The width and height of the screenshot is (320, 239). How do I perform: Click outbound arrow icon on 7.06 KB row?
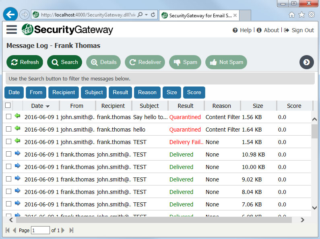click(18, 203)
